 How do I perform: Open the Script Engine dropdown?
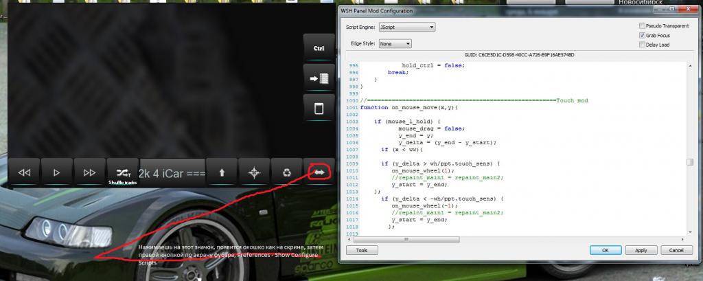coord(407,27)
